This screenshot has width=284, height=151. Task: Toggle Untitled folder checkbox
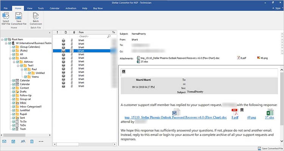29,73
